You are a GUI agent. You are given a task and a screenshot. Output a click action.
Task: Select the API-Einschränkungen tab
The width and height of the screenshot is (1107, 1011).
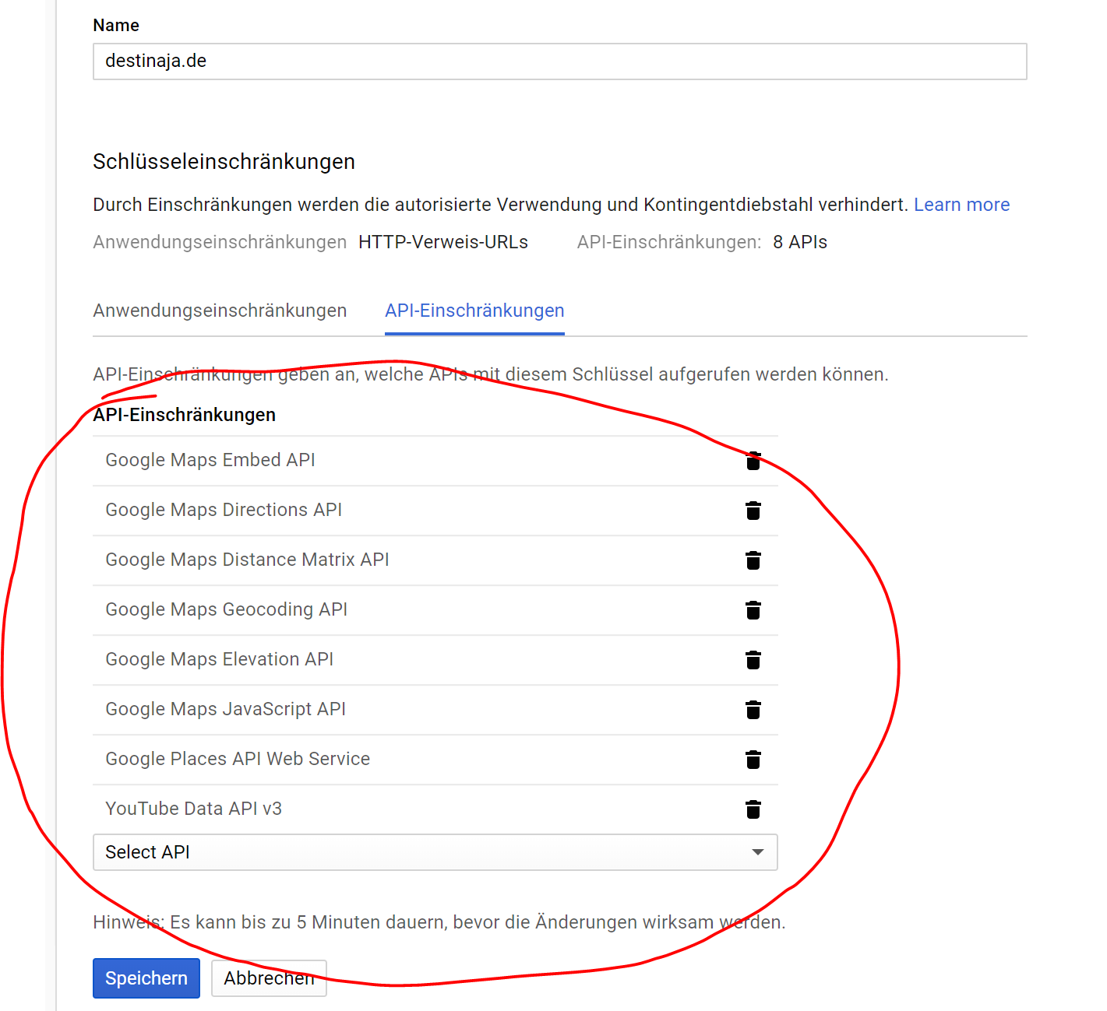pos(474,311)
